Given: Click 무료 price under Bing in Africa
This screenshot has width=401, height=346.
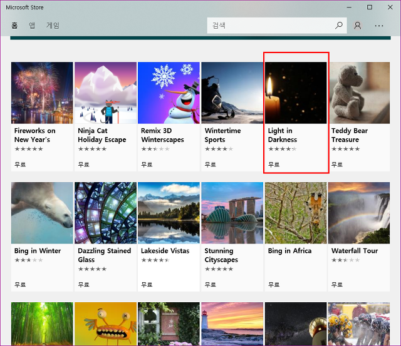Looking at the screenshot, I should click(x=274, y=285).
